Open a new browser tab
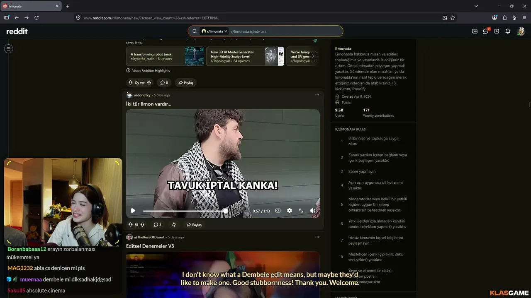 pos(68,6)
